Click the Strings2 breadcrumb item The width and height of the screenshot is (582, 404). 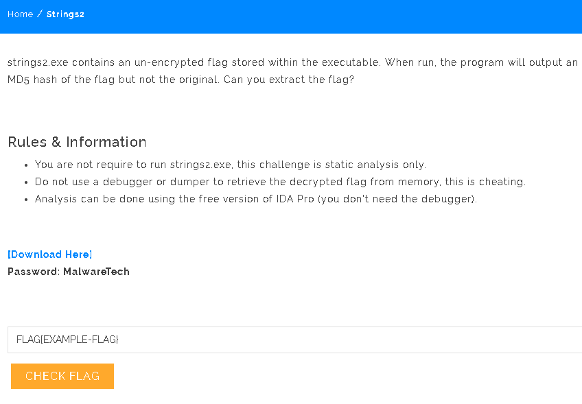pyautogui.click(x=65, y=14)
